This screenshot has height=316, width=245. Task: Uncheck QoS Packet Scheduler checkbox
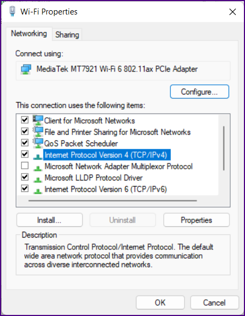[x=25, y=143]
